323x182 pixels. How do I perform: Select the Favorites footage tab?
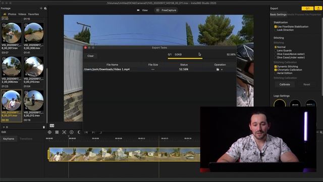pyautogui.click(x=33, y=14)
